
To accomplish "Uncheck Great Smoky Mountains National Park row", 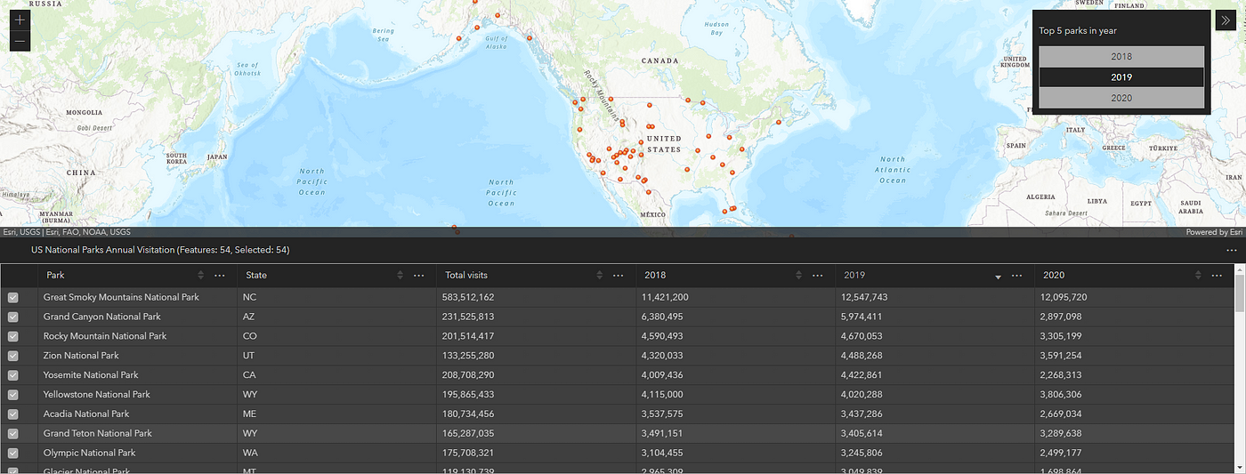I will tap(13, 298).
